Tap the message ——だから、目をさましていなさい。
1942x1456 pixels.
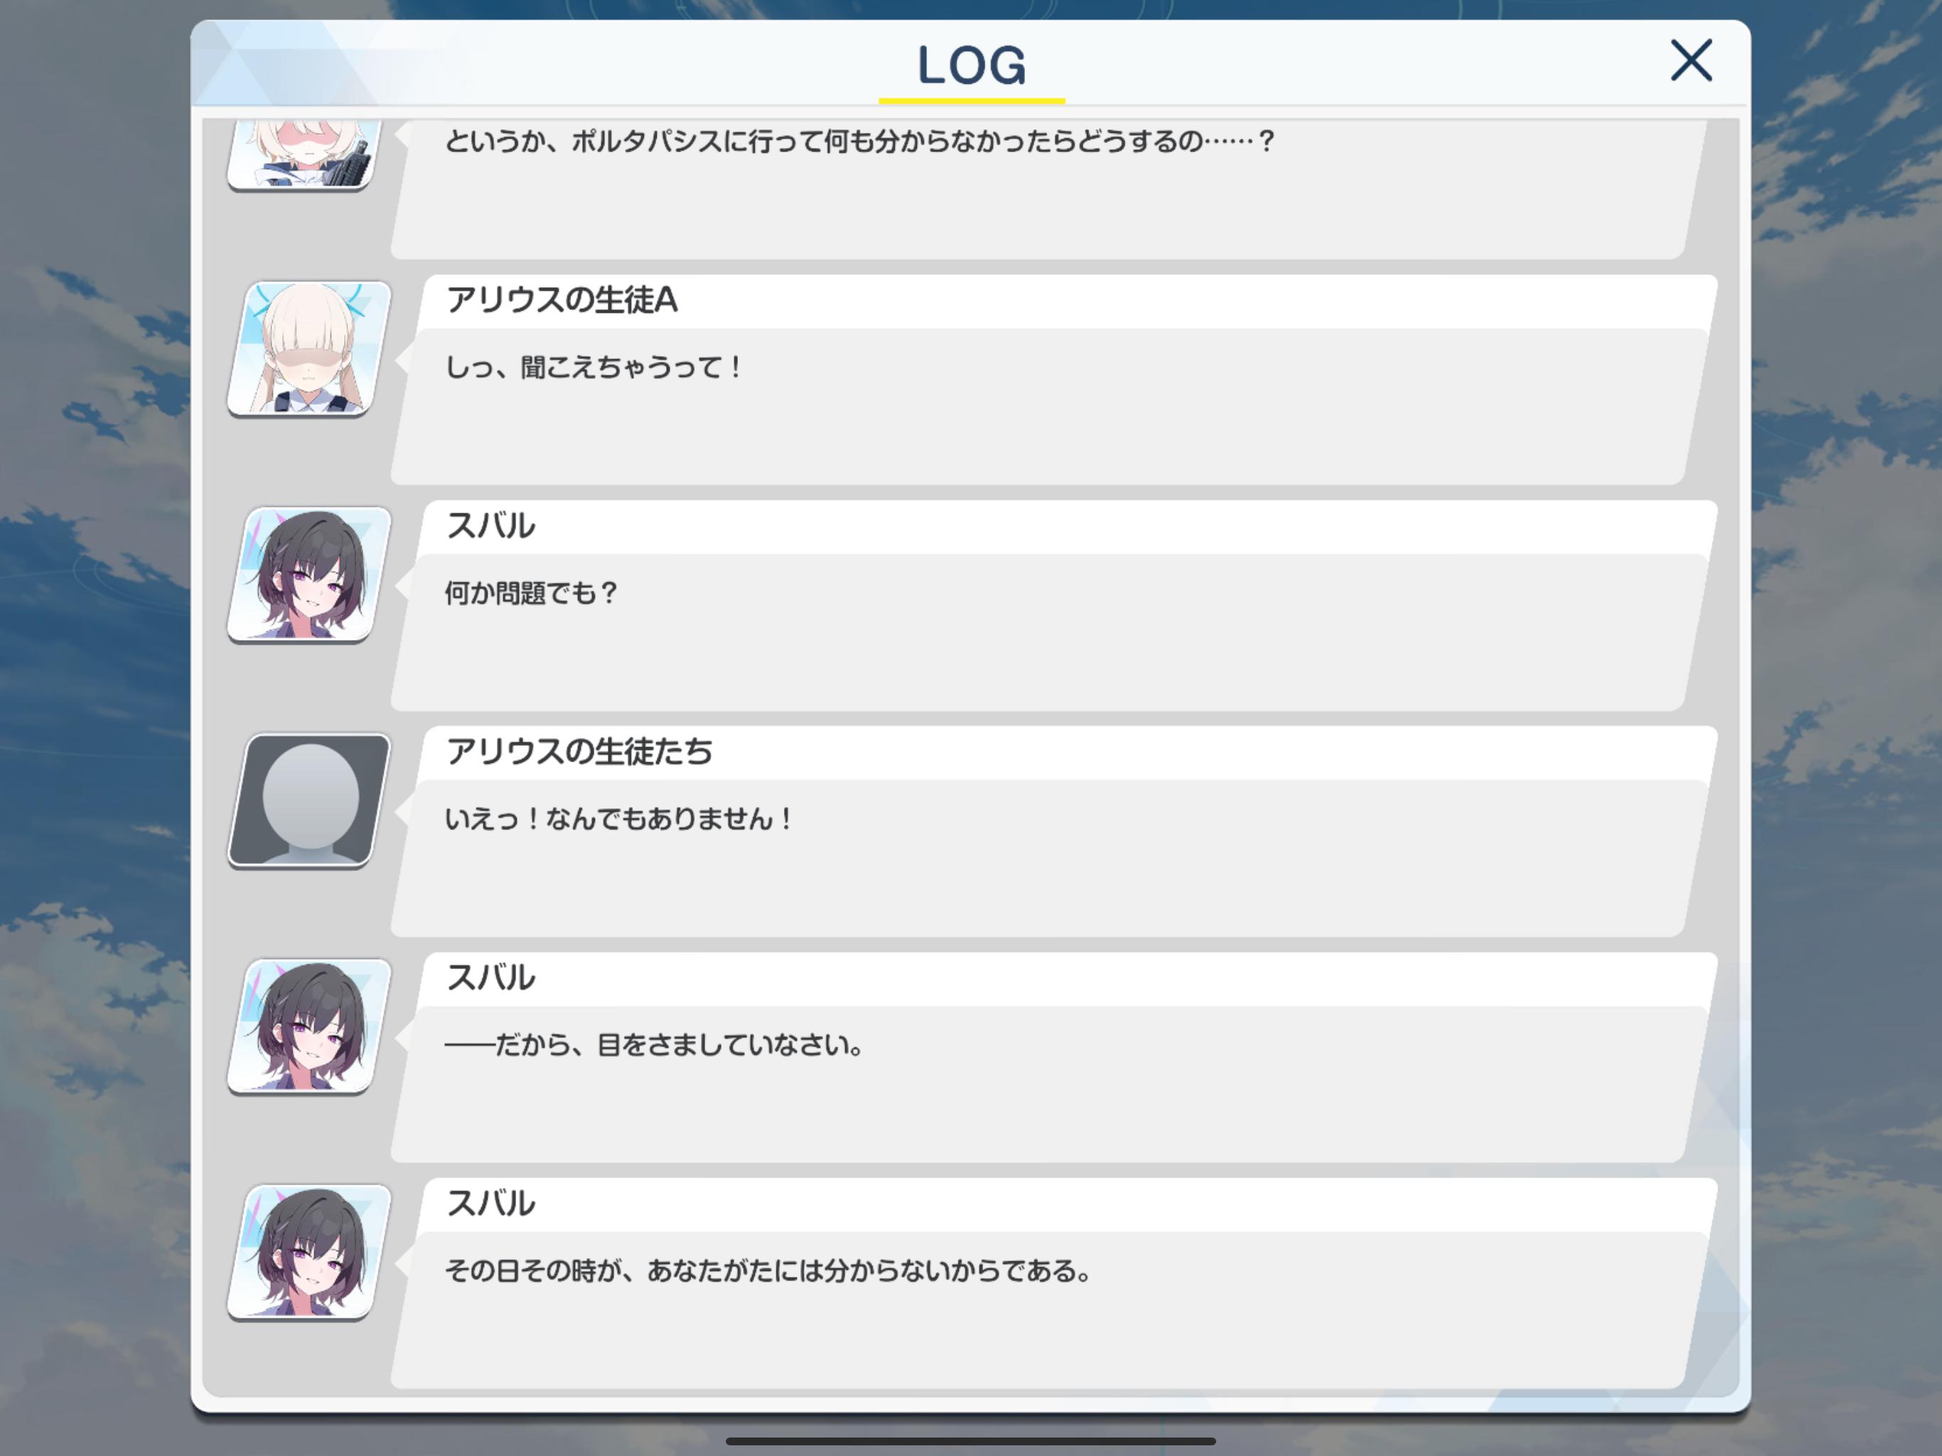click(x=655, y=1044)
